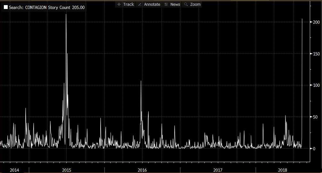Viewport: 322px width, 173px height.
Task: Click the Annotate pencil icon
Action: (140, 4)
